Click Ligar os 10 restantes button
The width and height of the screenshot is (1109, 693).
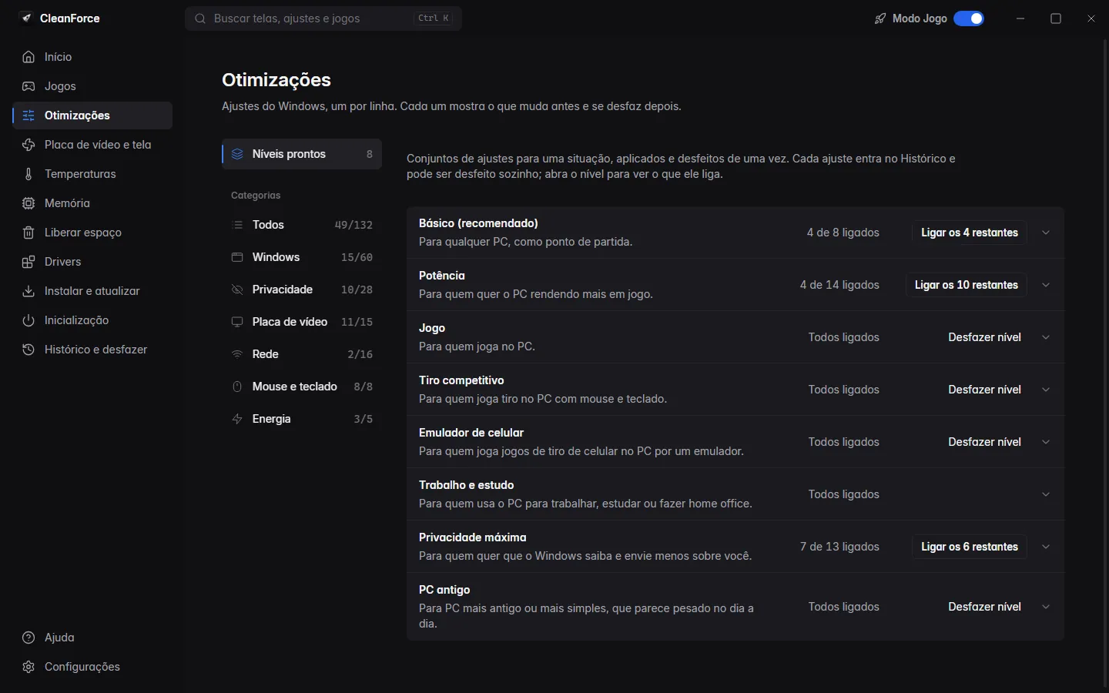[x=967, y=285]
